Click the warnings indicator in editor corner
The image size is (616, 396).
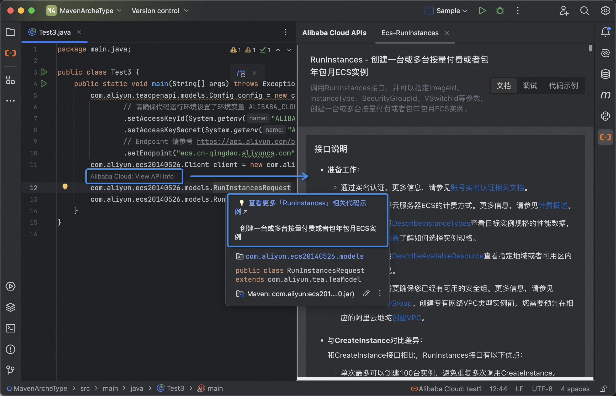(x=250, y=50)
